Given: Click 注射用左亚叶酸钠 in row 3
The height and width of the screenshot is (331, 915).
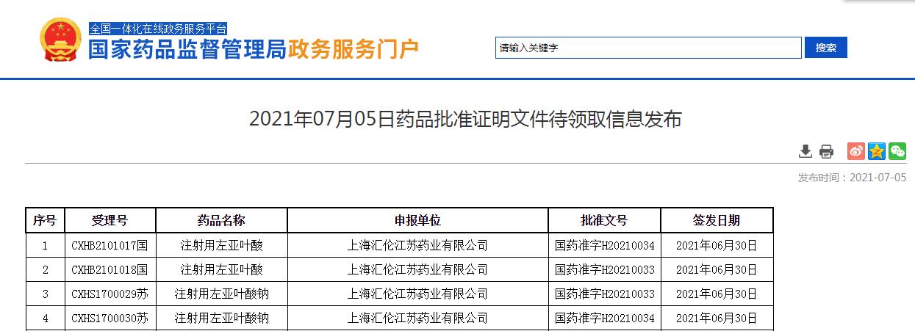Looking at the screenshot, I should 221,294.
